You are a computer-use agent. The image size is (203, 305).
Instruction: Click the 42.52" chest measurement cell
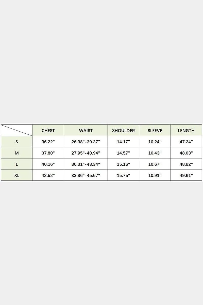click(x=48, y=175)
